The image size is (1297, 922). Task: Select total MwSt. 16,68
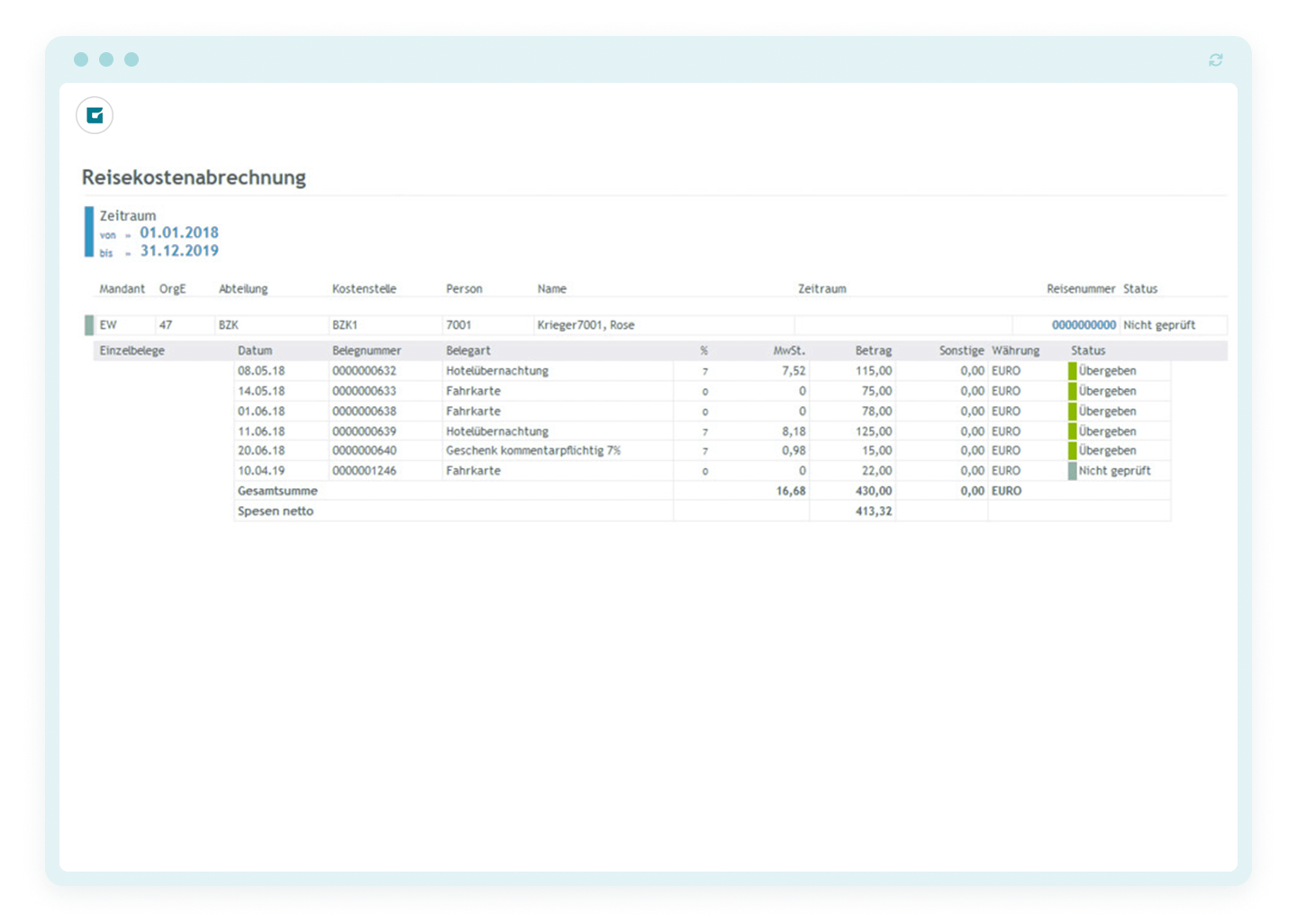click(x=791, y=491)
